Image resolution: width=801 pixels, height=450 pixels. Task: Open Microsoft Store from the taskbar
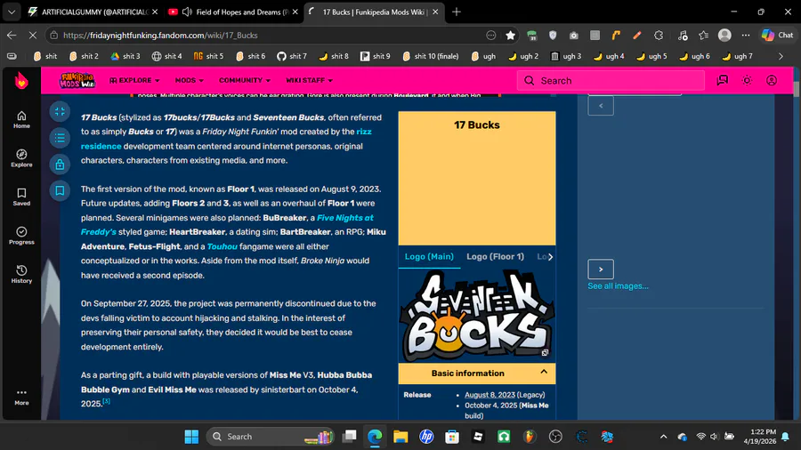[x=452, y=437]
